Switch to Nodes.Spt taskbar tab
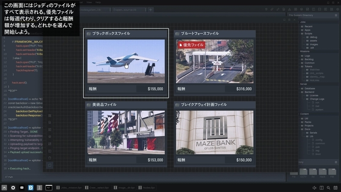The image size is (341, 192). click(147, 188)
